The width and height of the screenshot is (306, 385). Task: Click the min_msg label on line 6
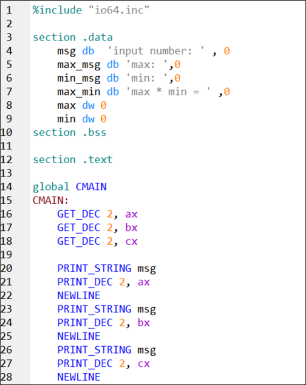pos(79,78)
